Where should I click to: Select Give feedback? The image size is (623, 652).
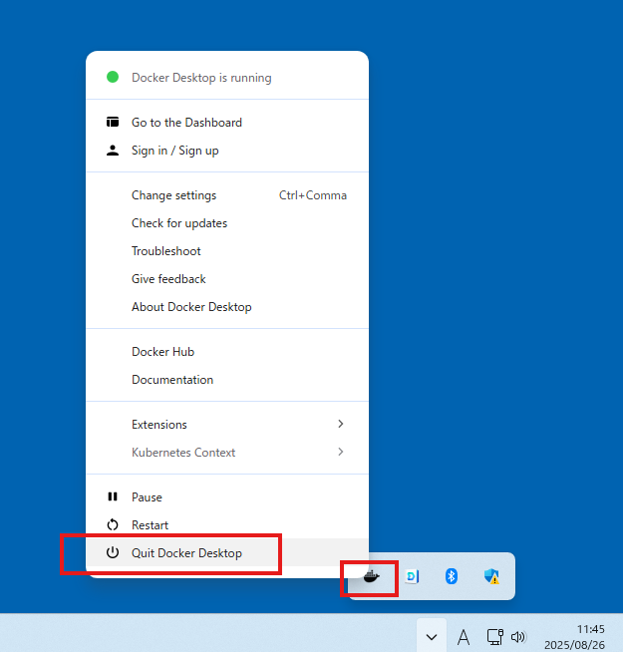[x=227, y=278]
